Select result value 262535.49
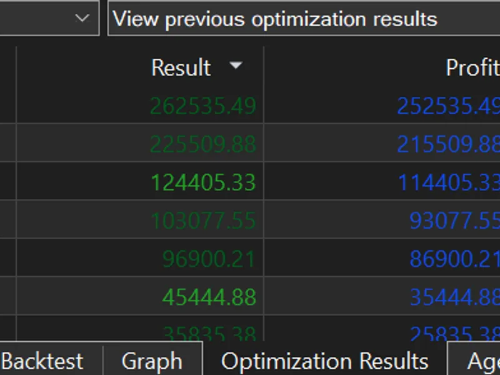500x375 pixels. (x=203, y=106)
